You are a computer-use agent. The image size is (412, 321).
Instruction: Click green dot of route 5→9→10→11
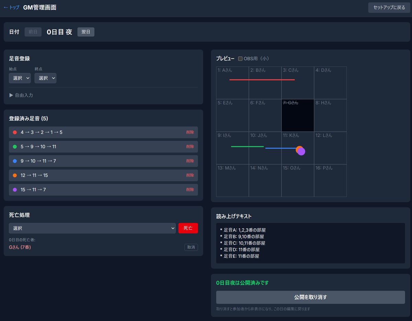(x=15, y=147)
